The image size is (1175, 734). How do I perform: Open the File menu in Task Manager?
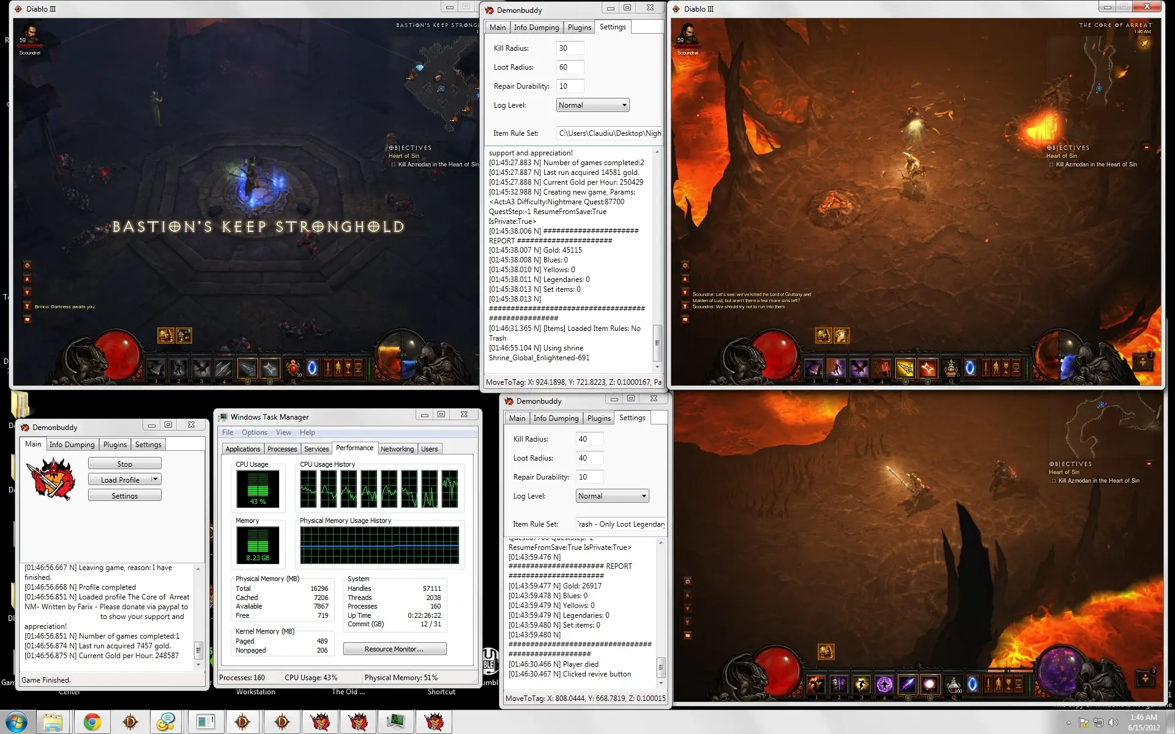[x=228, y=432]
